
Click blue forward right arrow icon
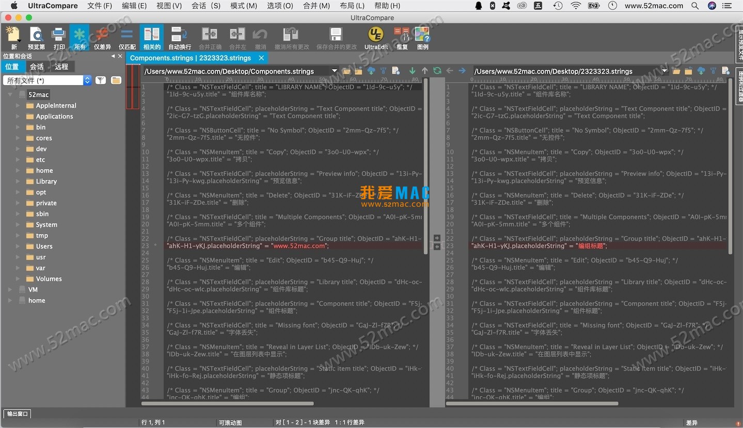click(x=462, y=71)
